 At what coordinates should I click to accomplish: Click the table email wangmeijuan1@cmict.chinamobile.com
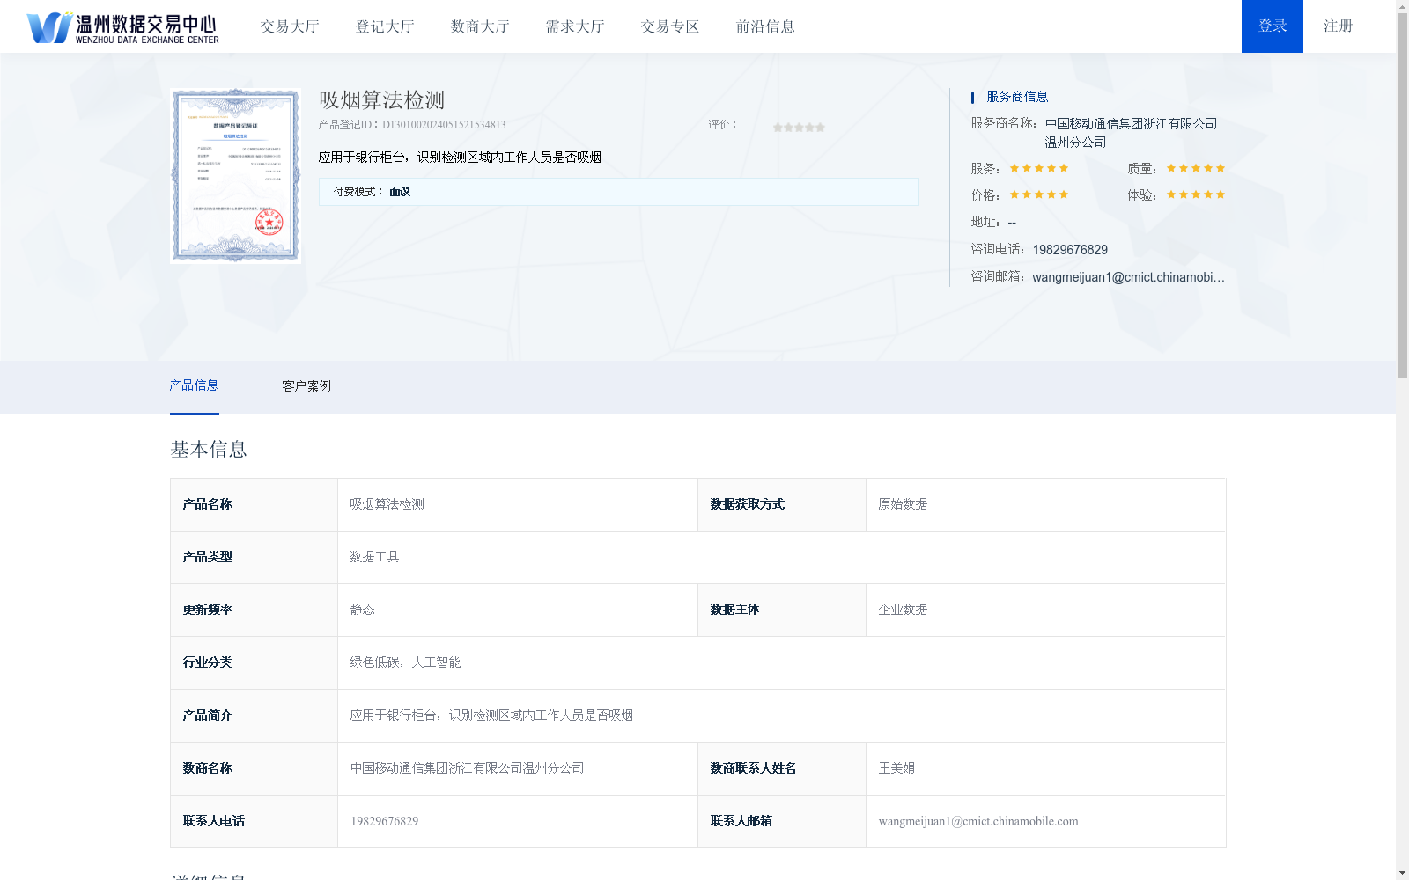click(978, 821)
